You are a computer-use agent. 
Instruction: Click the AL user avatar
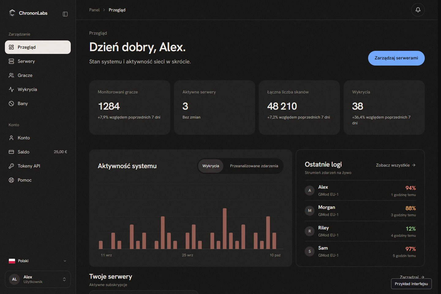14,279
